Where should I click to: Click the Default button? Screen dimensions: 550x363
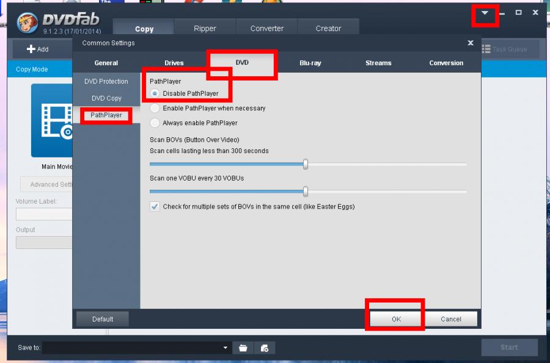pos(103,318)
